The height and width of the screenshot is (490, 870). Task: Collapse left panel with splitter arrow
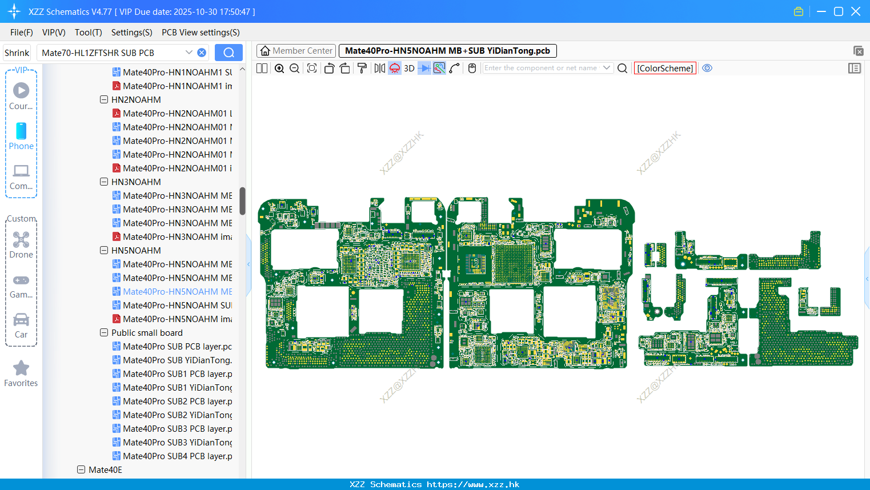coord(248,264)
